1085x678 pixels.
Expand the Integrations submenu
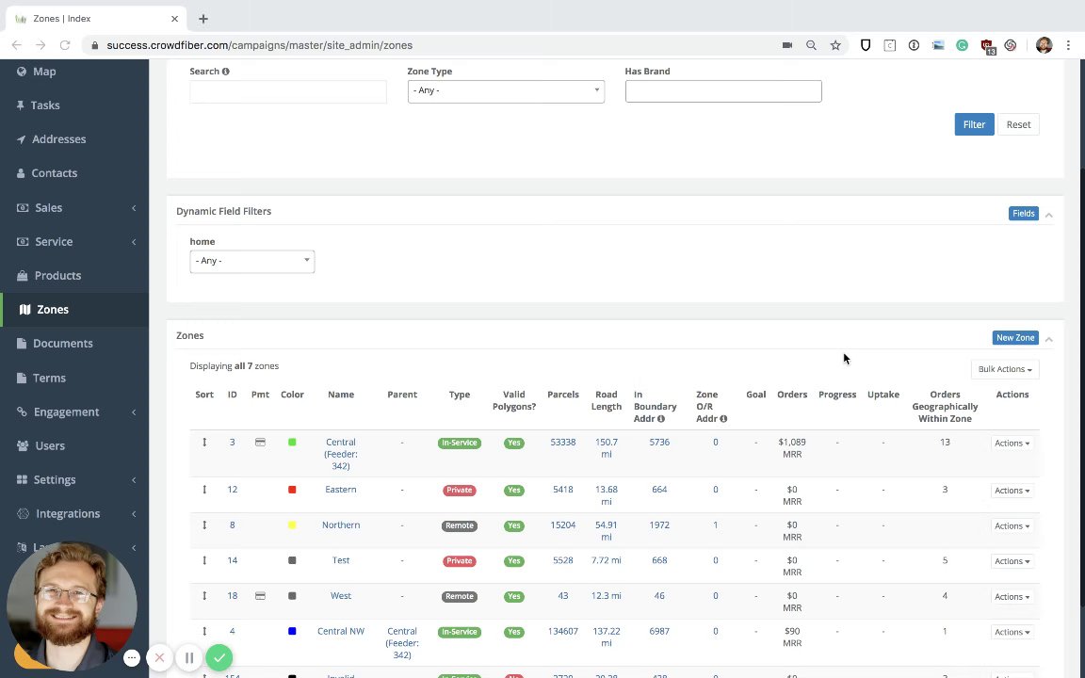coord(74,513)
